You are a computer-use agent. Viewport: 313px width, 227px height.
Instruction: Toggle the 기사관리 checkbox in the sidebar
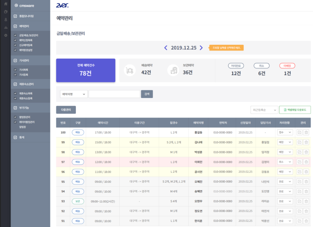(x=15, y=60)
